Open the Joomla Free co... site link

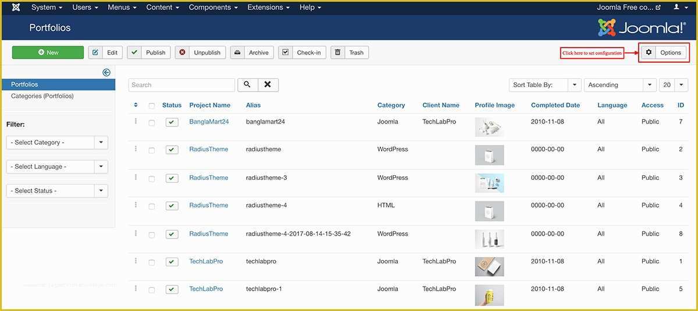[x=629, y=8]
